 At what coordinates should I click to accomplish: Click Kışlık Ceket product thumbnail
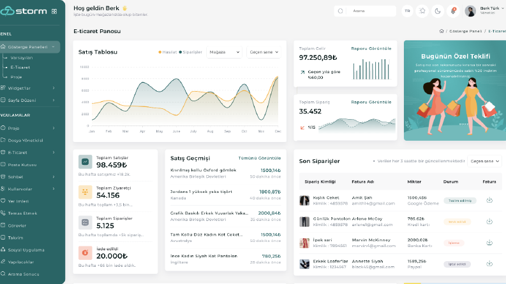point(304,201)
